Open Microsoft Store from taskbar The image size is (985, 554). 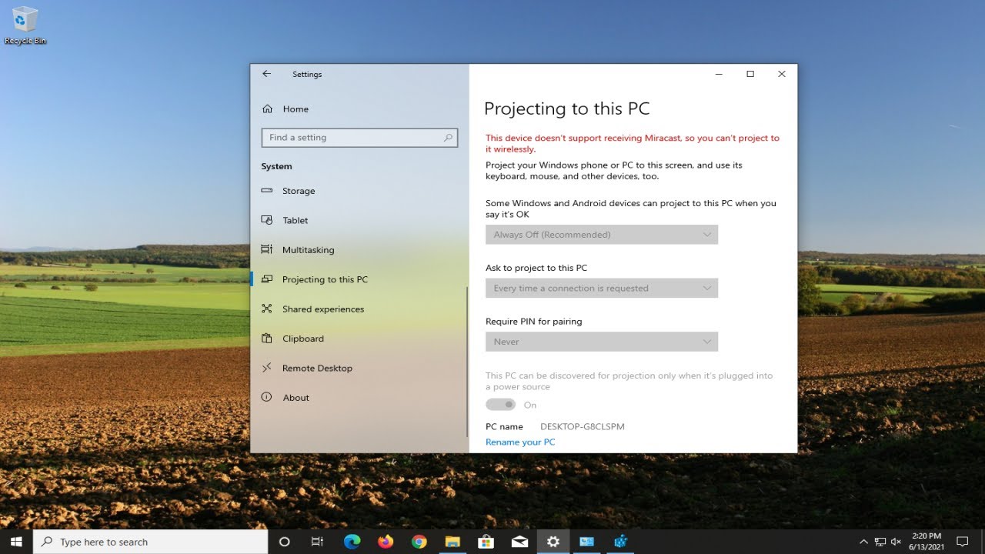pos(486,542)
